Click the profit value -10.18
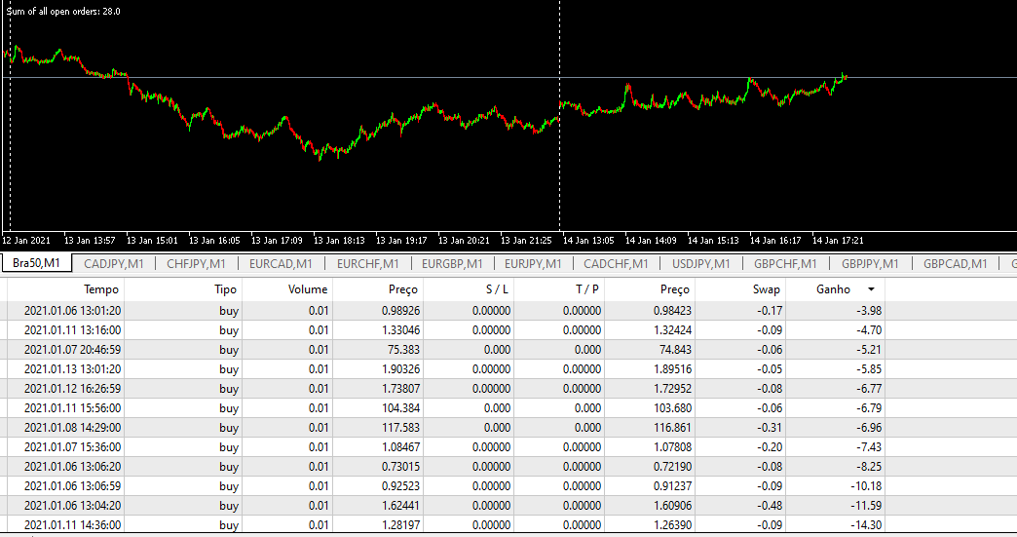Screen dimensions: 1017x537 pyautogui.click(x=867, y=485)
